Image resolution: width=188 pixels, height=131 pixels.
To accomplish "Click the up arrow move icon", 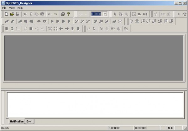I will point(72,29).
